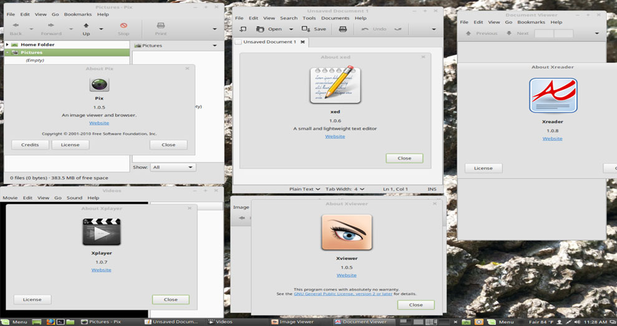617x326 pixels.
Task: Click the printer icon in xed toolbar
Action: pos(343,29)
